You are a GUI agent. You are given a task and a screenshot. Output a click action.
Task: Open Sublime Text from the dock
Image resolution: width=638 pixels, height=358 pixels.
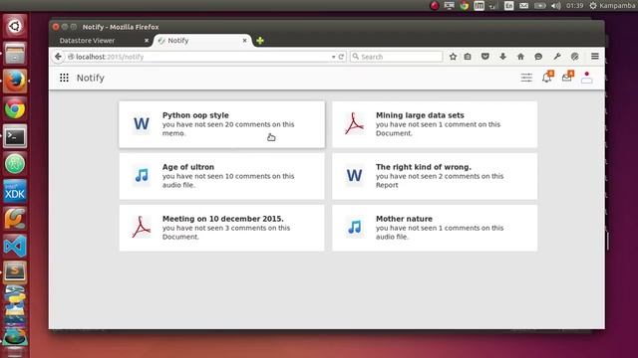point(15,271)
